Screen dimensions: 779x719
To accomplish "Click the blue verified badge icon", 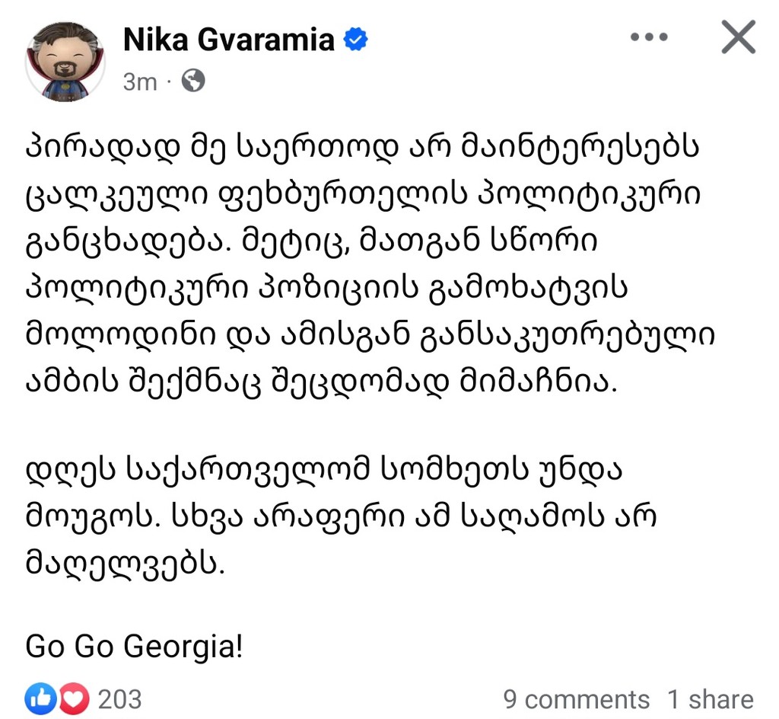I will 356,40.
